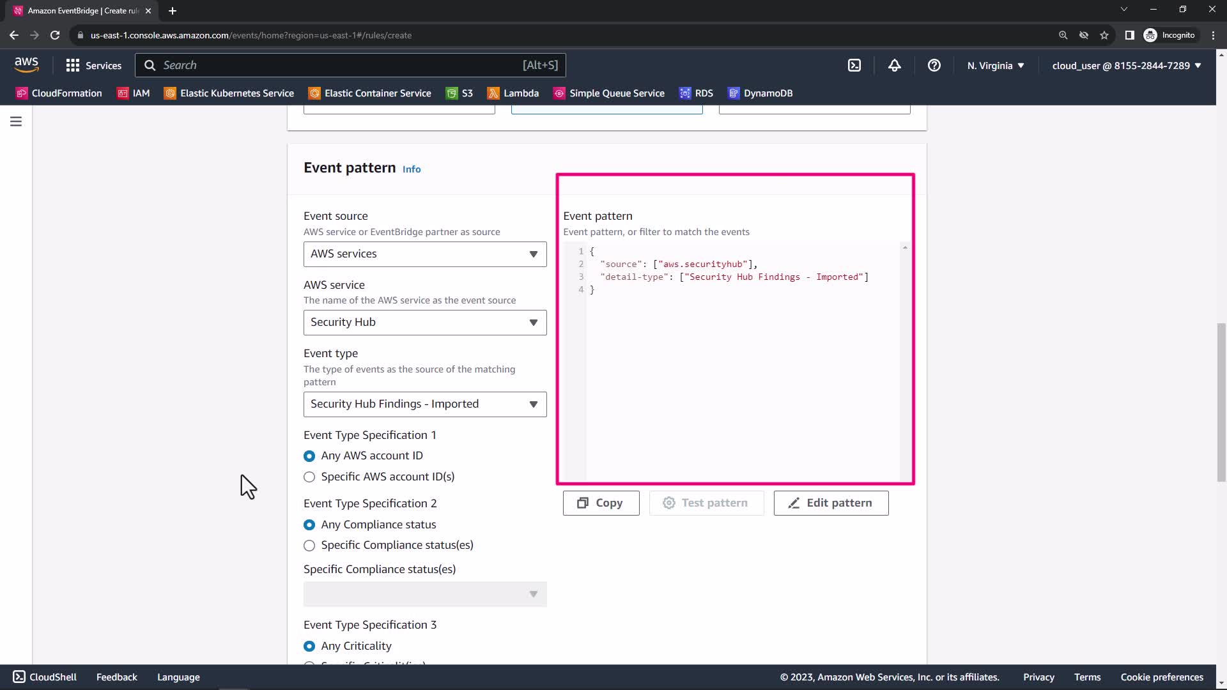Open the N. Virginia region menu
The image size is (1227, 690).
click(995, 65)
